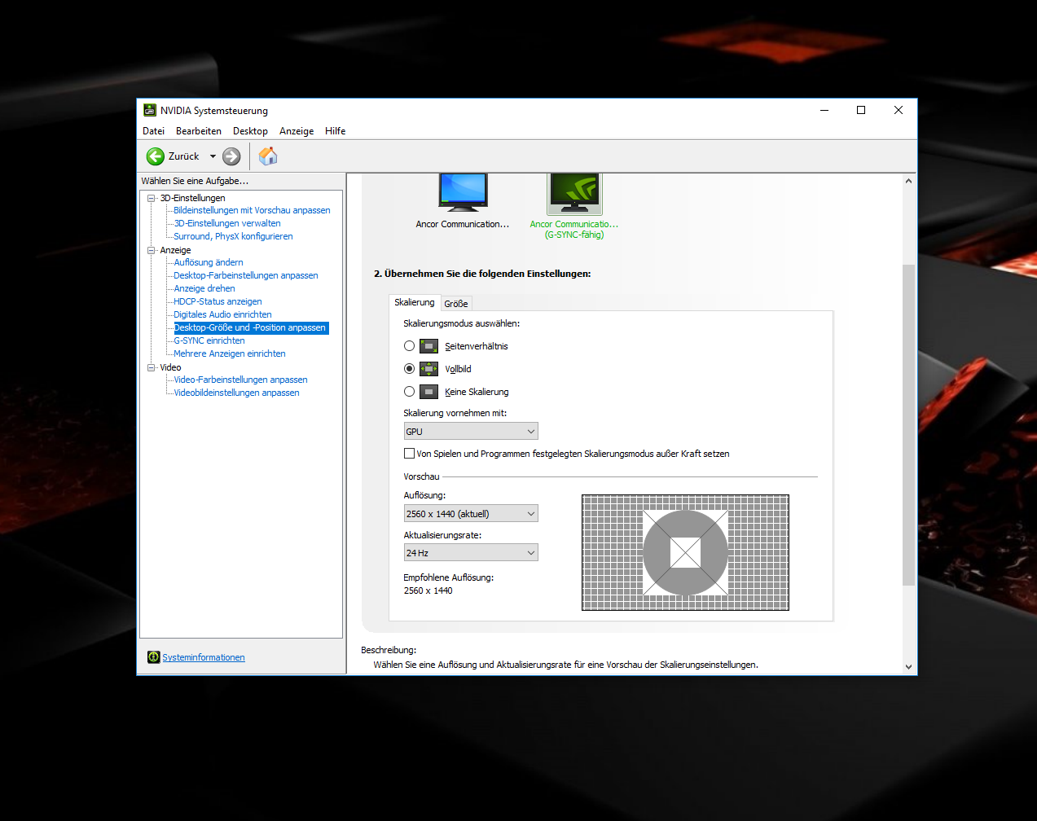Viewport: 1037px width, 821px height.
Task: Switch to the Skalierung tab
Action: [x=415, y=302]
